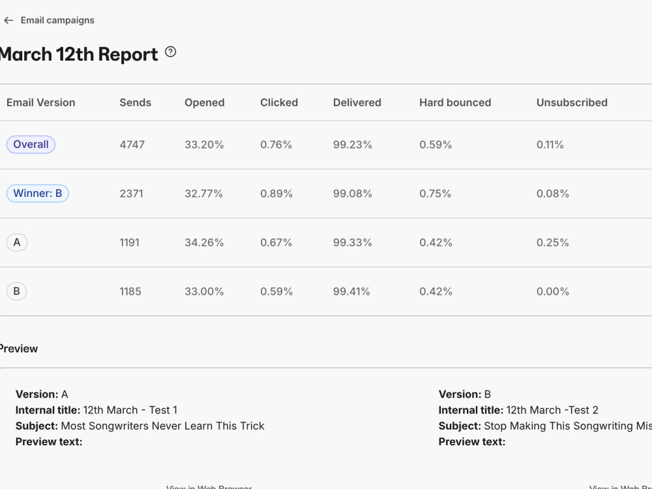The height and width of the screenshot is (489, 652).
Task: Sort by the Sends column header
Action: [x=136, y=103]
